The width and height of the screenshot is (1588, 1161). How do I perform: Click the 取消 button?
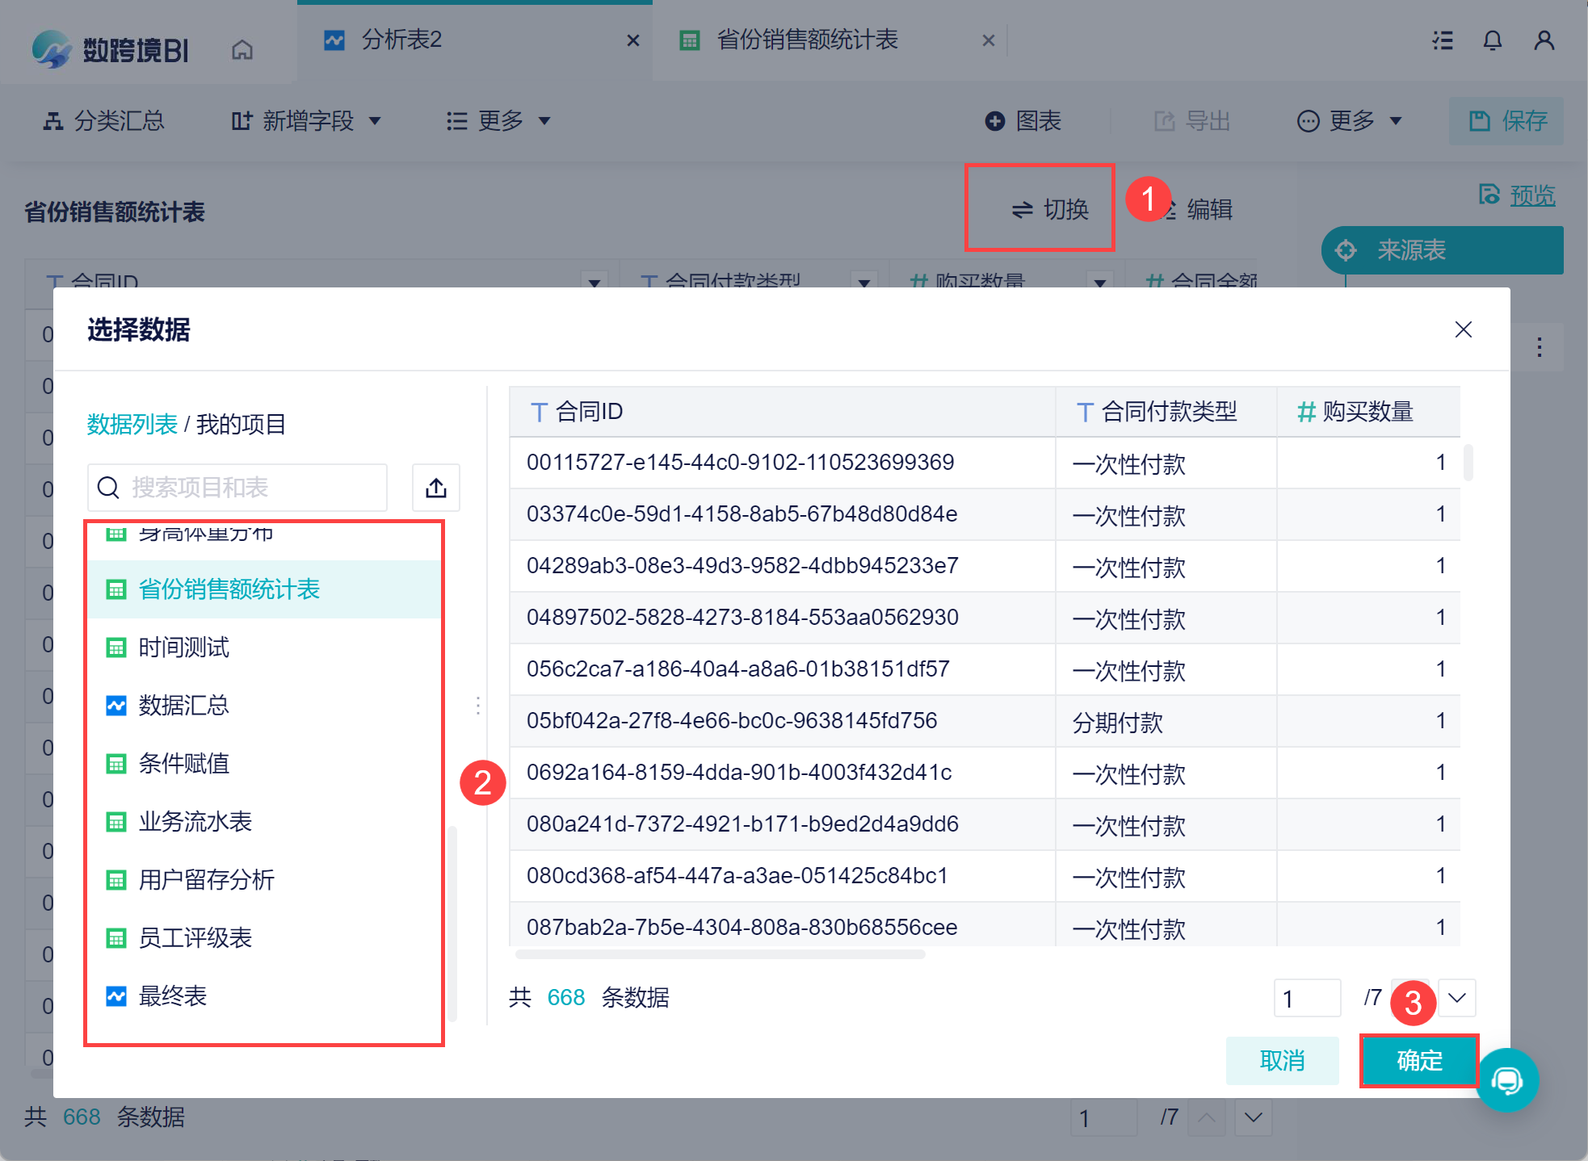pyautogui.click(x=1282, y=1060)
